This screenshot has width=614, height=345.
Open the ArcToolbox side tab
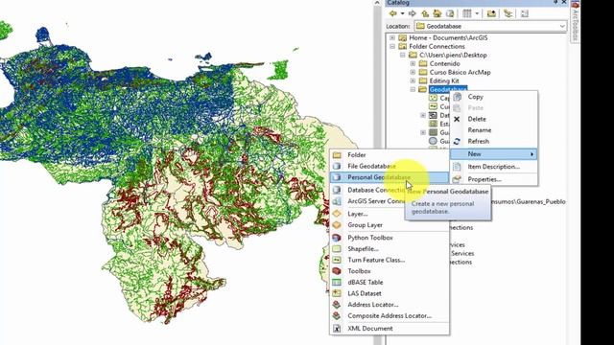pyautogui.click(x=575, y=21)
